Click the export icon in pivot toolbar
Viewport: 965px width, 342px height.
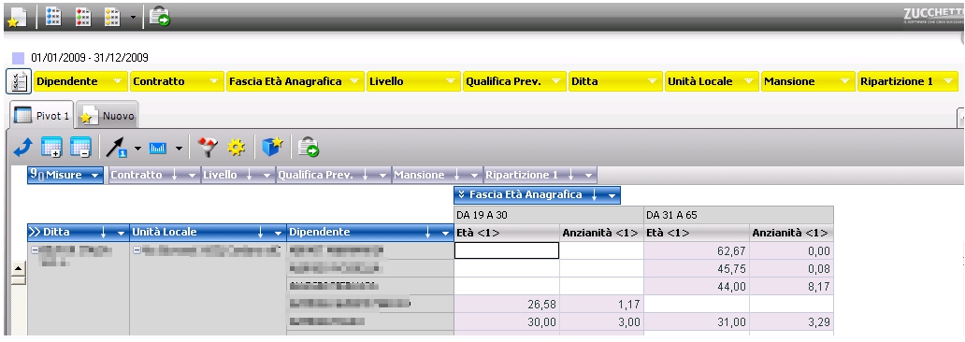tap(309, 148)
